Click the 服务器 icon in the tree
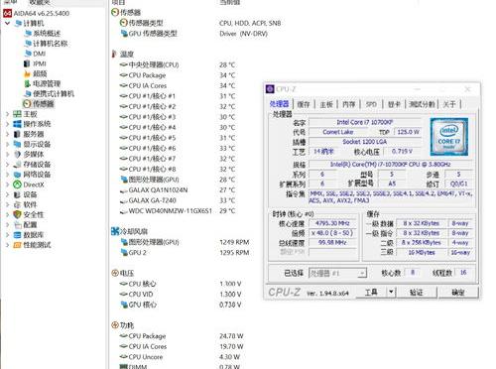The image size is (496, 369). tap(17, 134)
